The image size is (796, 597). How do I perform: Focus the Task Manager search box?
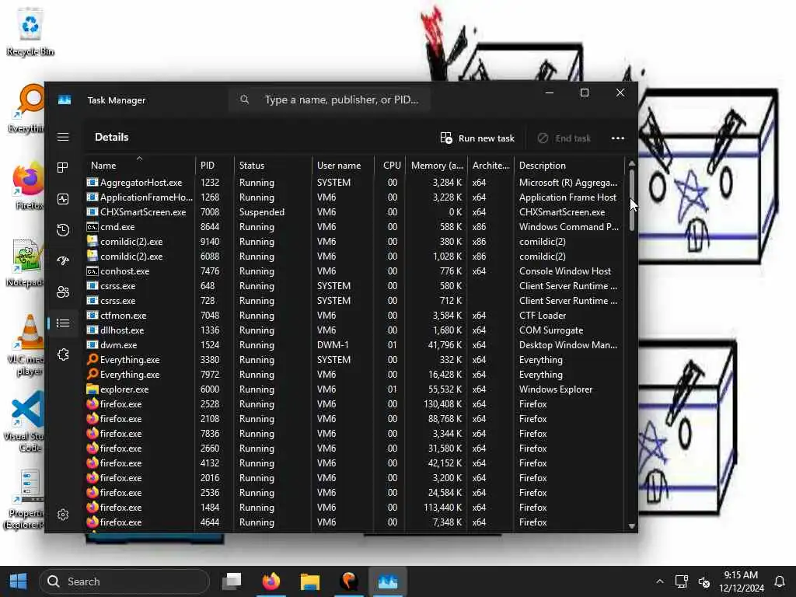click(x=330, y=100)
